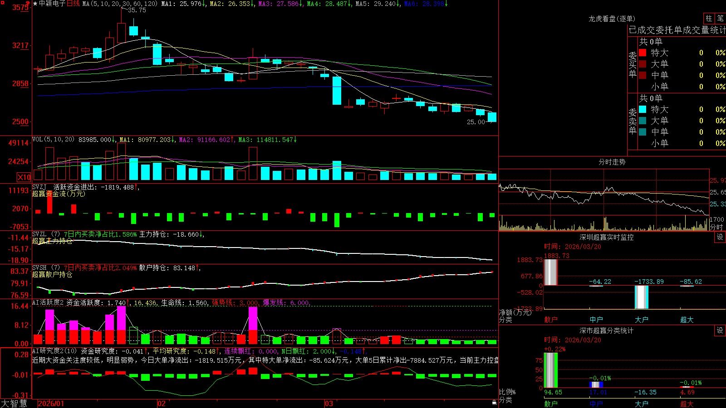The image size is (726, 408).
Task: Click the 散户持仓: 83.148 value
Action: click(x=170, y=268)
